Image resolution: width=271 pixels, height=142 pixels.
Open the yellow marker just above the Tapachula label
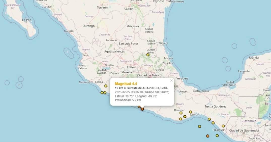223,126
